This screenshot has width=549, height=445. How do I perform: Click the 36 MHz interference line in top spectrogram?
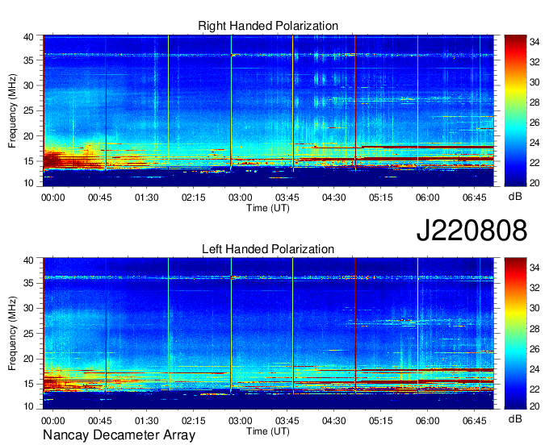pyautogui.click(x=268, y=55)
